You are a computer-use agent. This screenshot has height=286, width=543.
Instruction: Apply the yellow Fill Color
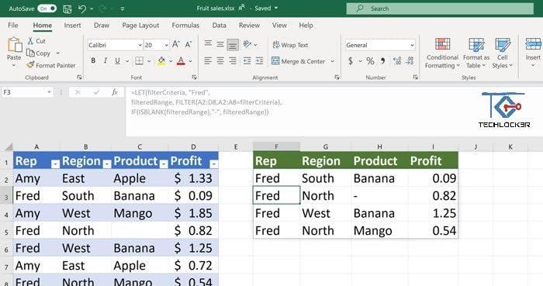161,61
